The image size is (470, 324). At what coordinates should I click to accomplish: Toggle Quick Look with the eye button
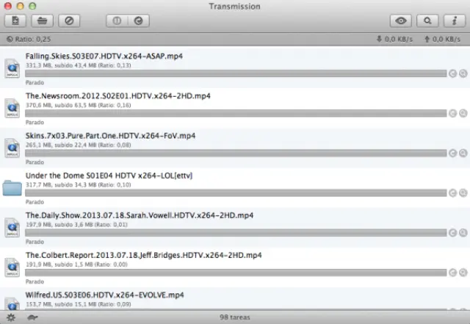pos(401,21)
